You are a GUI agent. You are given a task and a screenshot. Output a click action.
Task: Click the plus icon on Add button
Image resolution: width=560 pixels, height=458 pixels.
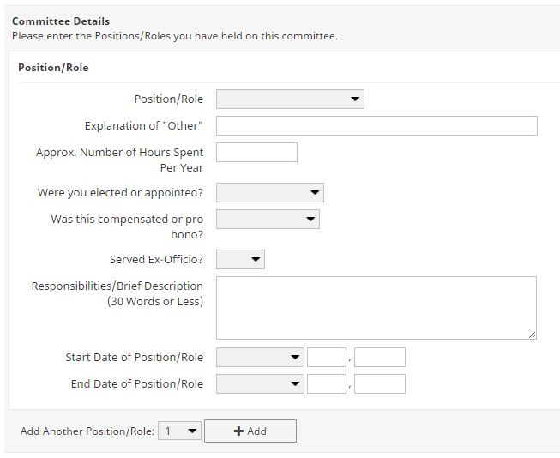[238, 431]
